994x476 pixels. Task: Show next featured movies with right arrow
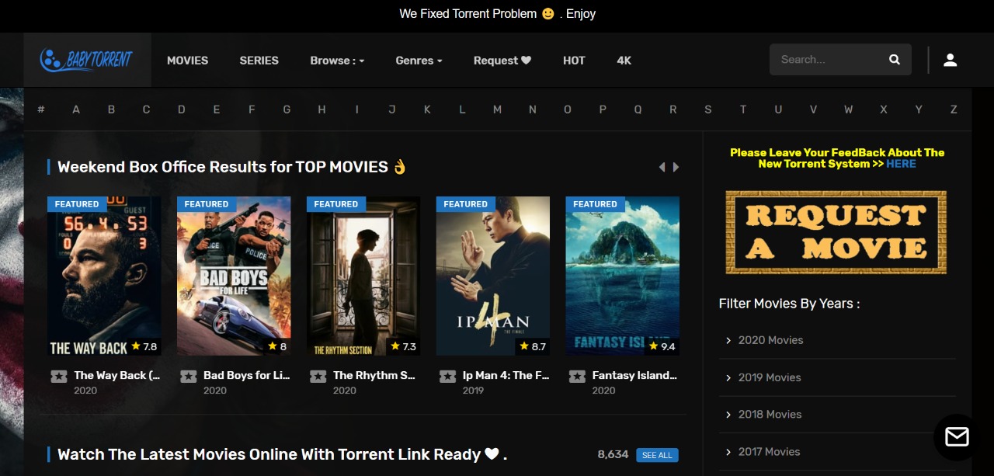click(x=676, y=167)
